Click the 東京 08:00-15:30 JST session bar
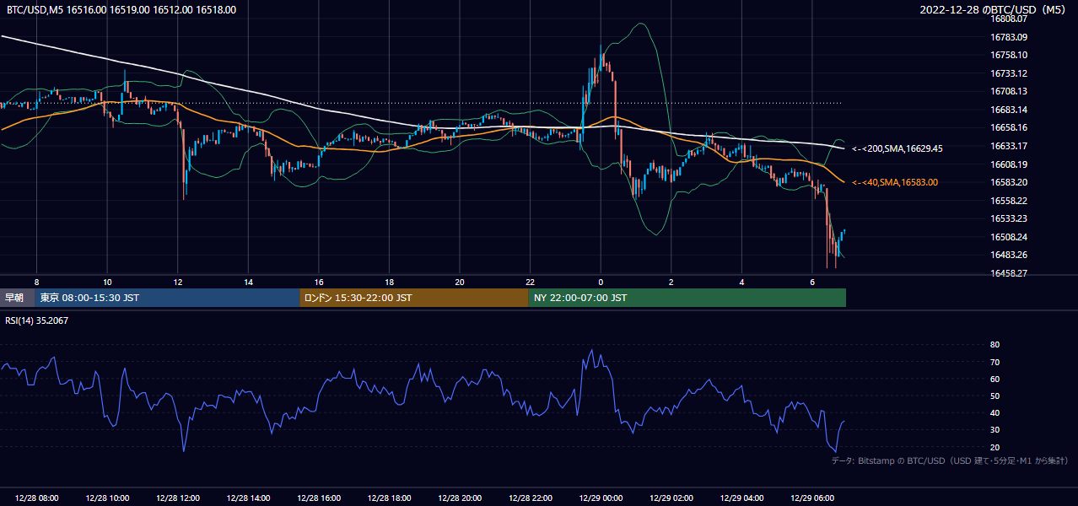The image size is (1078, 506). click(x=168, y=298)
